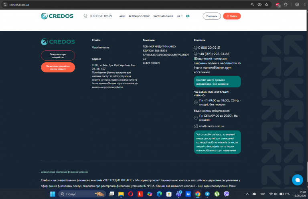Viewport: 308px width, 199px height.
Task: Open the chat bubble widget
Action: point(298,180)
